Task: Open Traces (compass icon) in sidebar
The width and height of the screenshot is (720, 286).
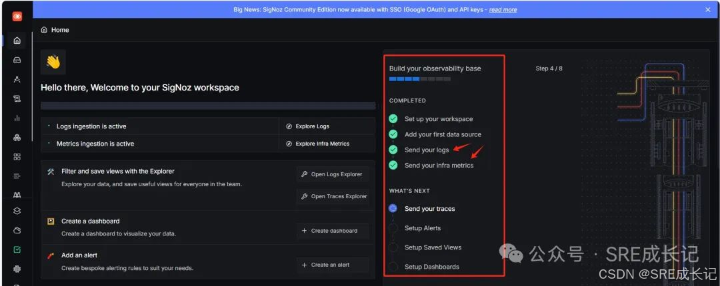Action: (x=17, y=79)
